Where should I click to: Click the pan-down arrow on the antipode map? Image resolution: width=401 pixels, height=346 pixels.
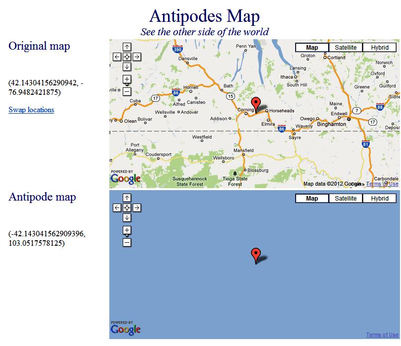coord(128,217)
